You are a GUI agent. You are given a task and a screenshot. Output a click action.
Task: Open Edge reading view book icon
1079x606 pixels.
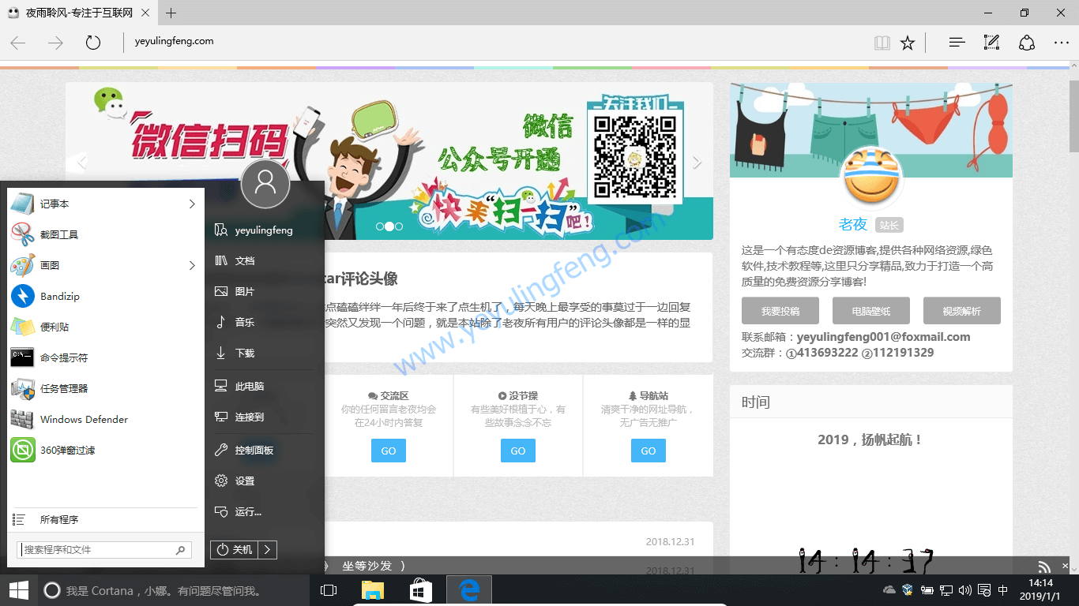pyautogui.click(x=882, y=43)
